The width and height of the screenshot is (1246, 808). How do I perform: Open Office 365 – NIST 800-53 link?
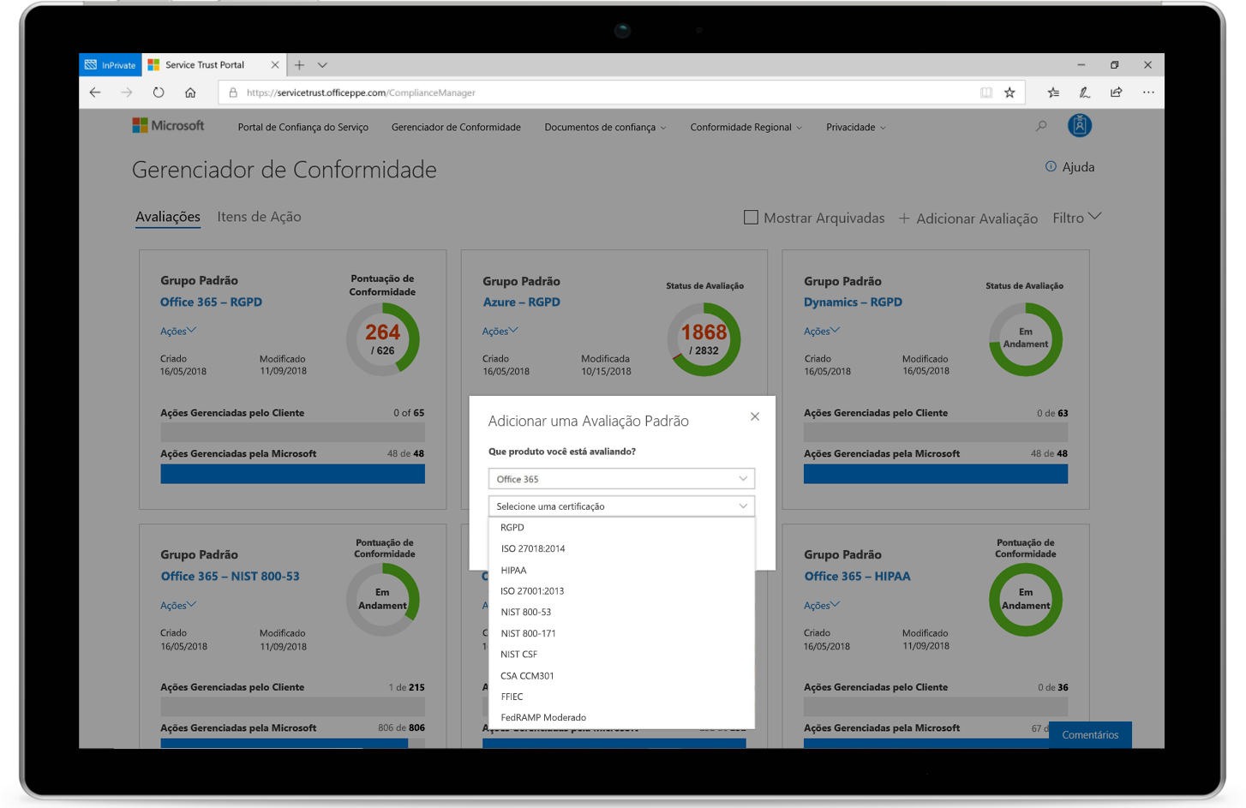coord(230,576)
